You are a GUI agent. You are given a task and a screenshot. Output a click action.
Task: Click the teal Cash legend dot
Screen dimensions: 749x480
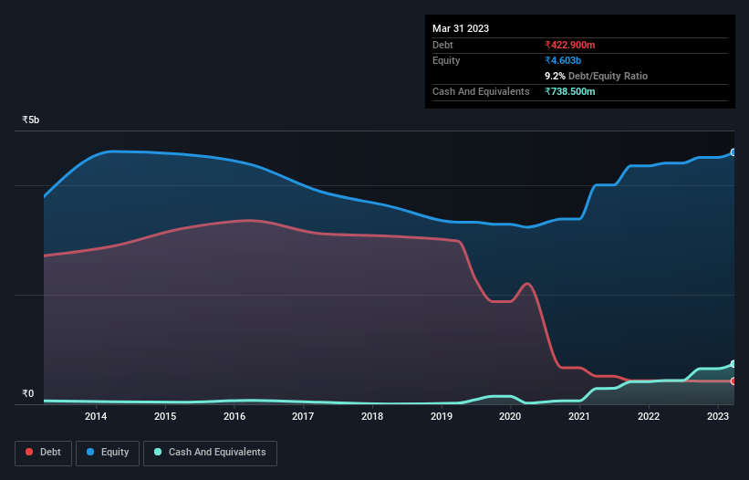[x=158, y=452]
